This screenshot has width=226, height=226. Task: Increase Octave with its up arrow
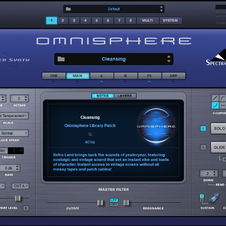click(26, 97)
